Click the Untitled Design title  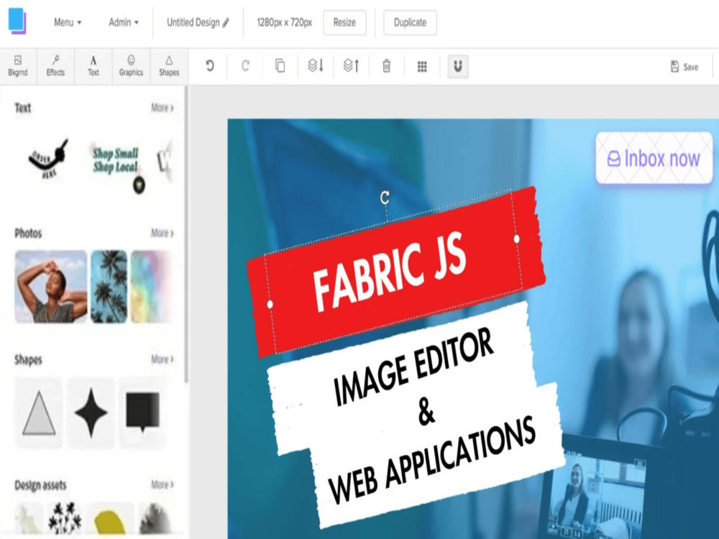(193, 22)
